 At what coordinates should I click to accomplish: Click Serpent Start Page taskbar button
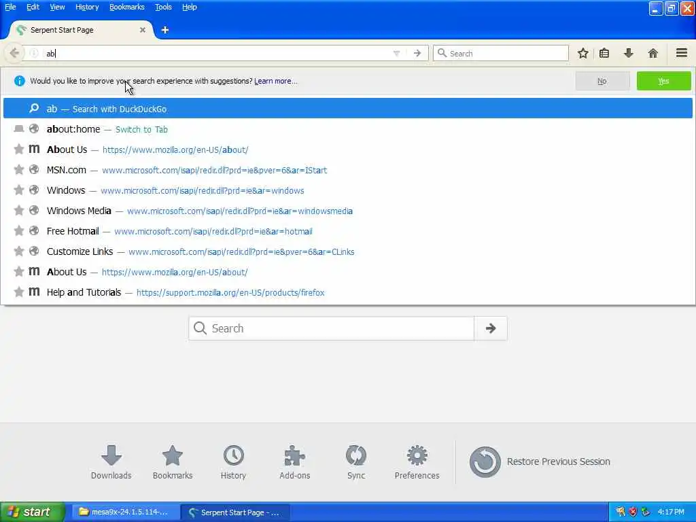pyautogui.click(x=235, y=512)
